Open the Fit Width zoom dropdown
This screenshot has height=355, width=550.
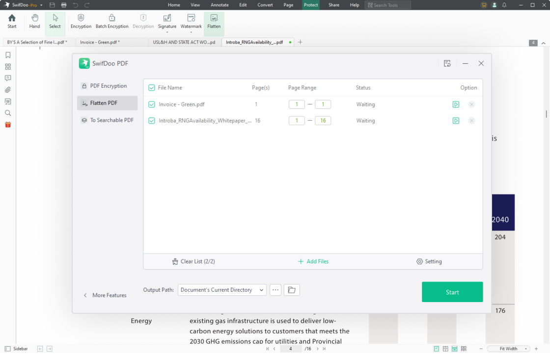(508, 349)
